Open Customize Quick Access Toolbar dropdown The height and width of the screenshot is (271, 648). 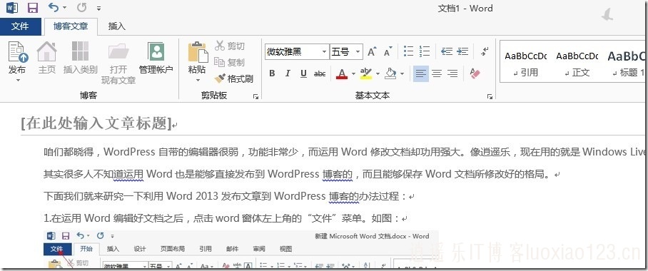click(98, 8)
